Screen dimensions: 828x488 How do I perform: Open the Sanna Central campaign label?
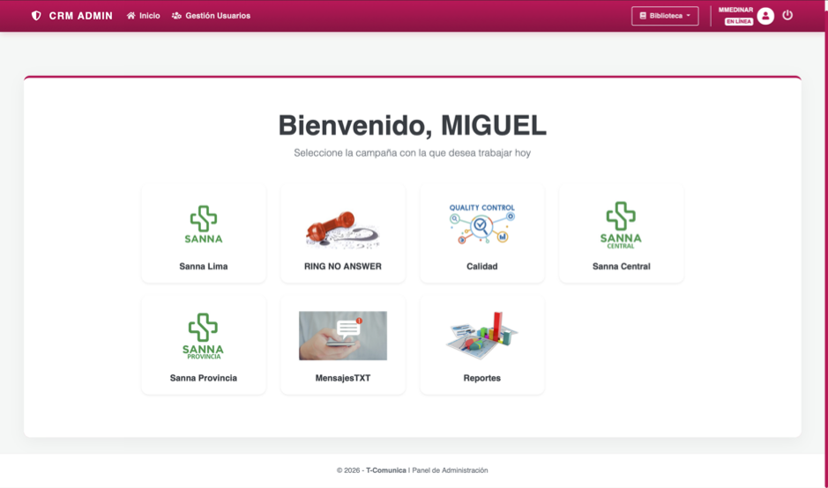(621, 266)
